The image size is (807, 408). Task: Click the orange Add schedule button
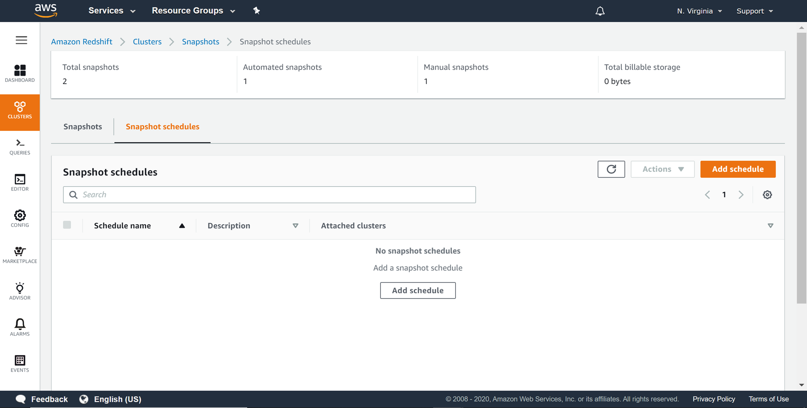coord(738,169)
